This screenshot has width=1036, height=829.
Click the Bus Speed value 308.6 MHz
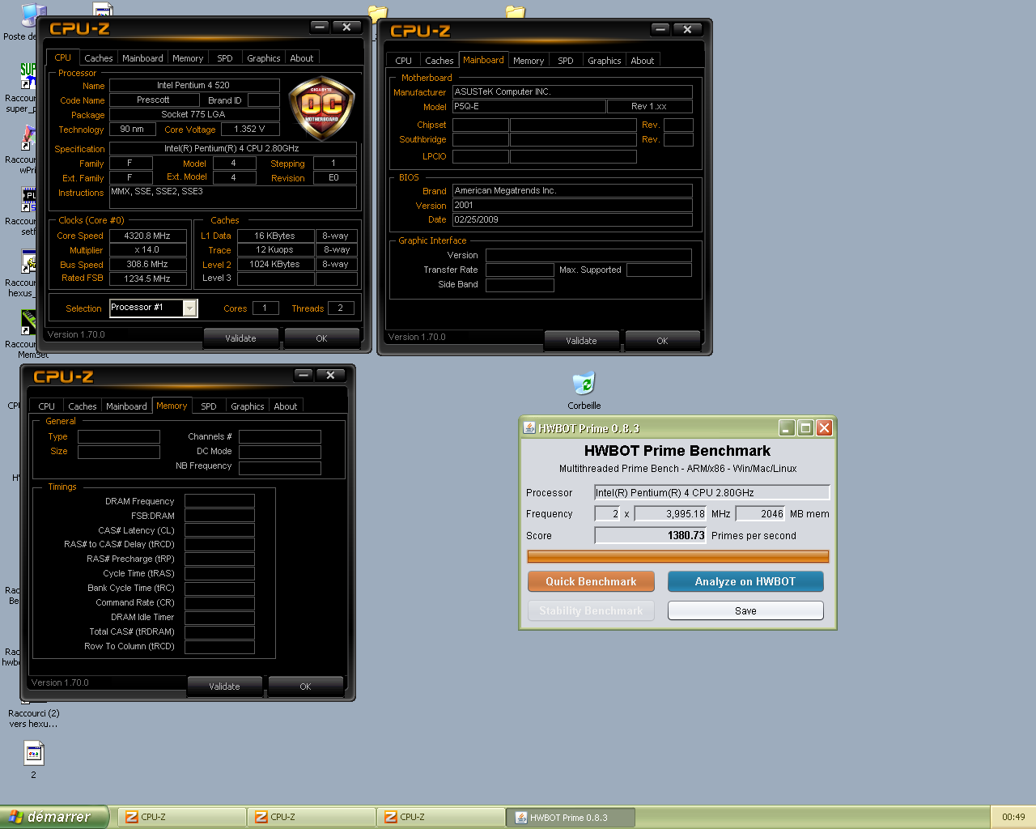point(147,264)
